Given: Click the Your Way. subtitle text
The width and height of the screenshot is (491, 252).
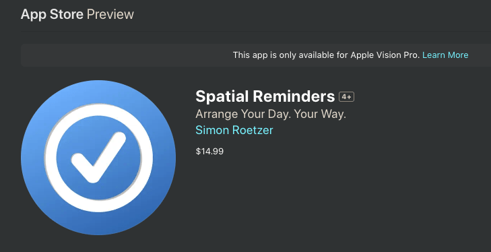Looking at the screenshot, I should (321, 114).
